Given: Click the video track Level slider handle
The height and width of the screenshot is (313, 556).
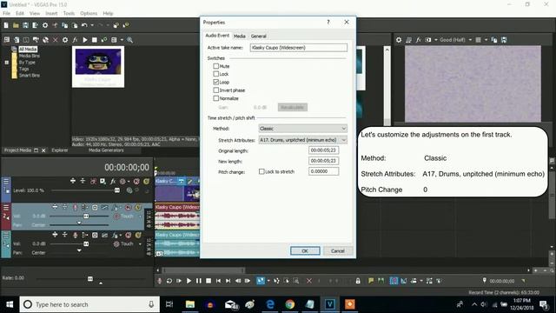Looking at the screenshot, I should click(117, 190).
